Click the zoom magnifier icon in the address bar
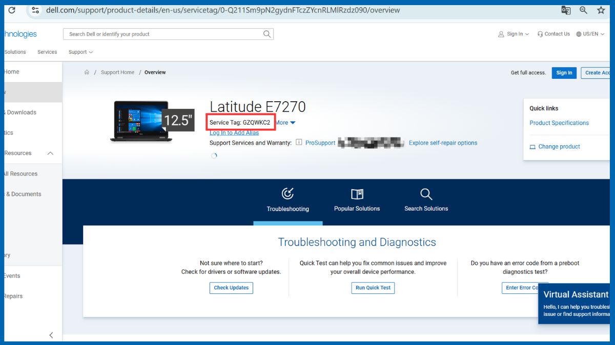The width and height of the screenshot is (615, 345). tap(583, 10)
